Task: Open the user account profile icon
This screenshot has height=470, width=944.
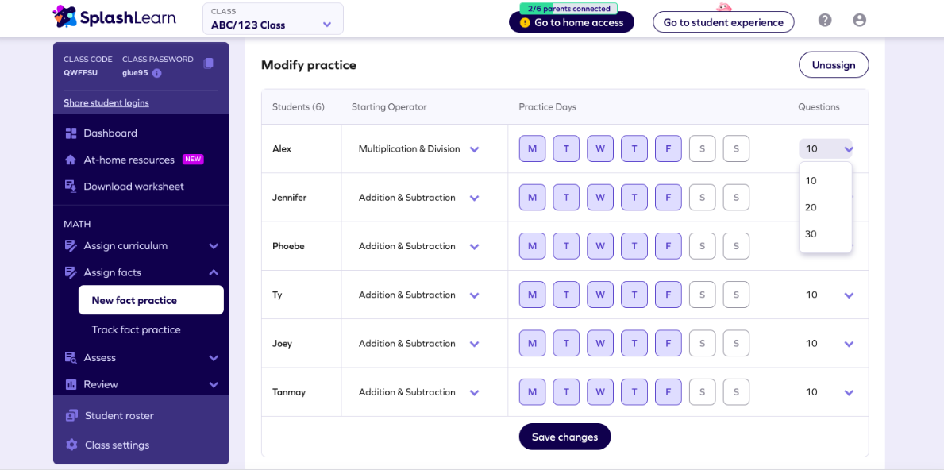Action: 859,21
